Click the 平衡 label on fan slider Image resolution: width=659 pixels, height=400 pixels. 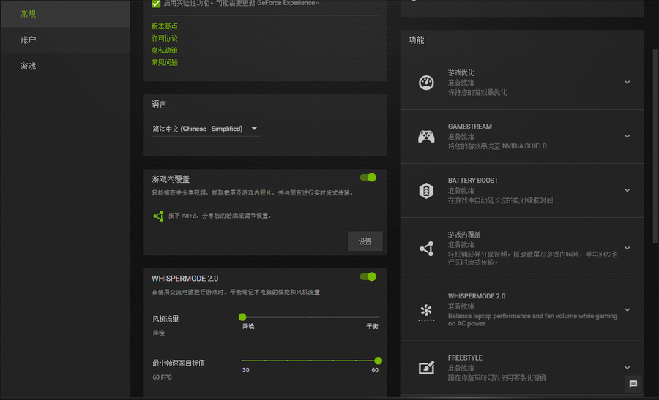372,327
